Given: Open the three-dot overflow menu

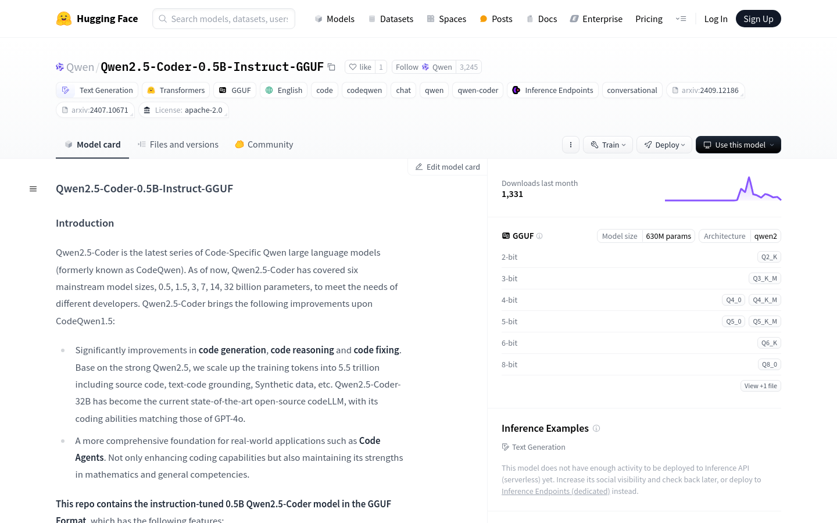Looking at the screenshot, I should [570, 144].
